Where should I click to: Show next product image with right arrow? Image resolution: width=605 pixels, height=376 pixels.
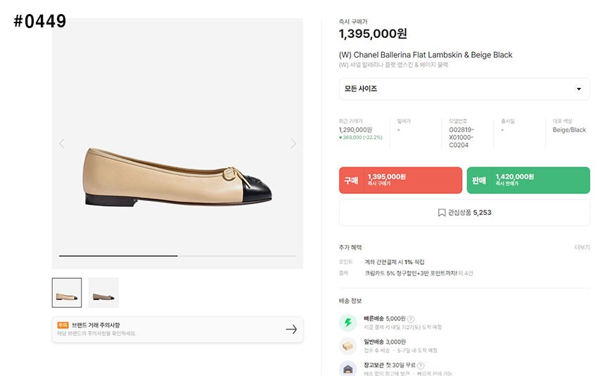point(293,144)
